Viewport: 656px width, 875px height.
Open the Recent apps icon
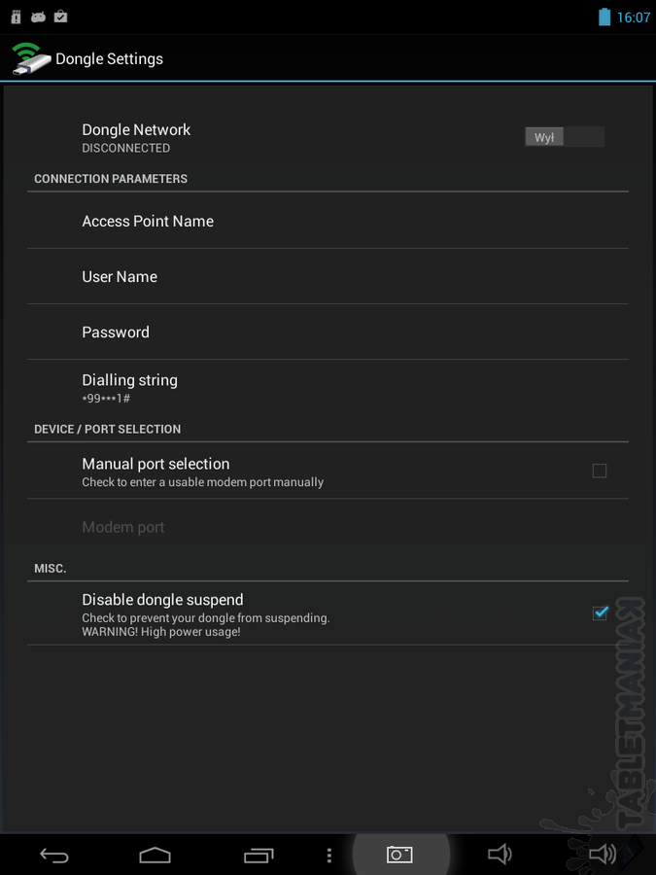click(x=259, y=855)
